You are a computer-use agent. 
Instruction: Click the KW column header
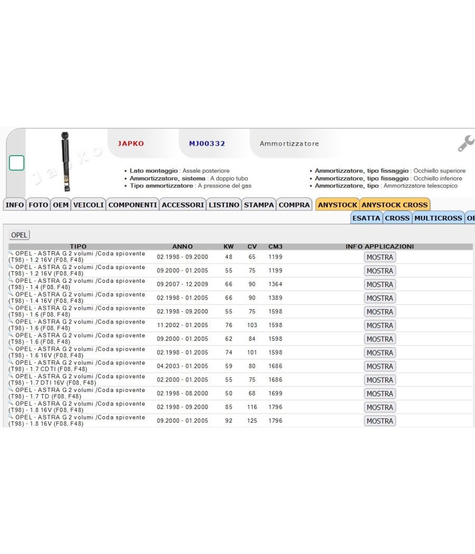point(229,246)
